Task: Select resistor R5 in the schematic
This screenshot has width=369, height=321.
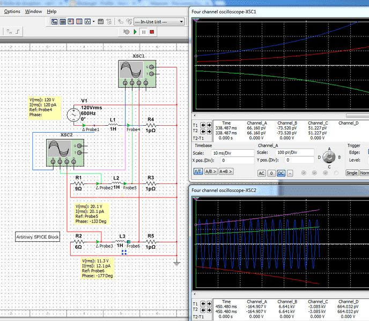Action: point(151,242)
